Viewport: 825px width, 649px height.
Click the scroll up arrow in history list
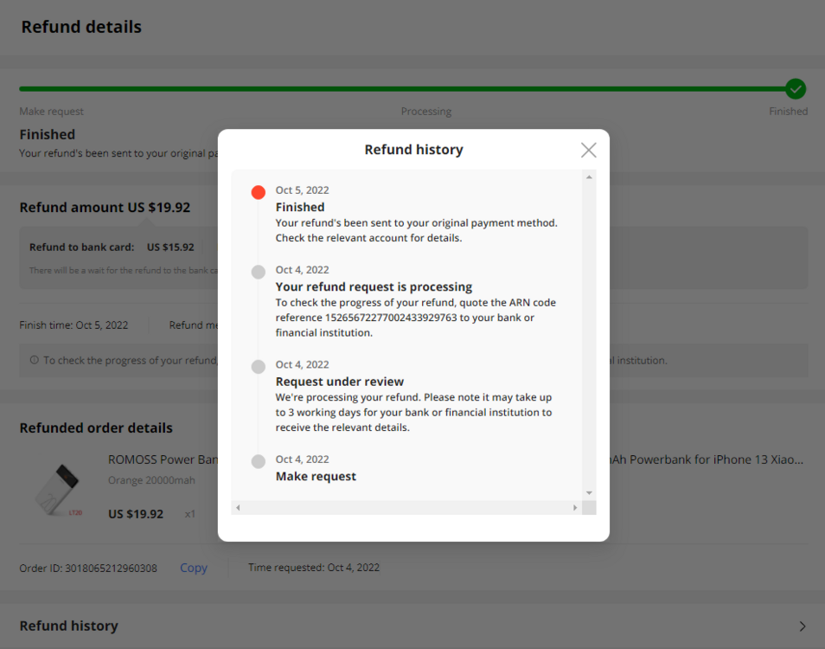589,177
